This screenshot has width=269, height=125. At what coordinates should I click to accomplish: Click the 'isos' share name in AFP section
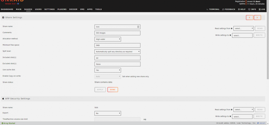[x=96, y=108]
